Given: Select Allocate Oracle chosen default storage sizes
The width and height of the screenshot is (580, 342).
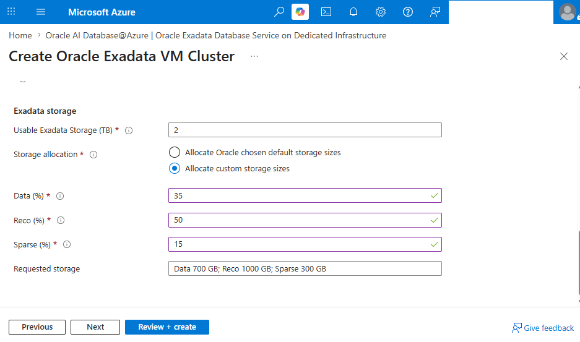Looking at the screenshot, I should click(x=175, y=152).
